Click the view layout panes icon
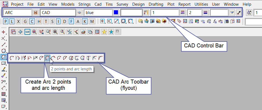Image resolution: width=262 pixels, height=110 pixels. coord(118,32)
